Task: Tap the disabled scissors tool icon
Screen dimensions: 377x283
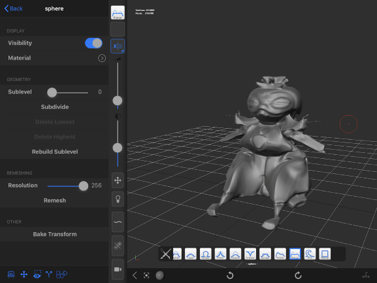Action: pos(118,246)
